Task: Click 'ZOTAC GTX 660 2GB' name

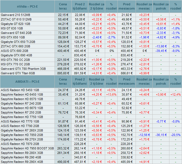Action: [x=15, y=46]
